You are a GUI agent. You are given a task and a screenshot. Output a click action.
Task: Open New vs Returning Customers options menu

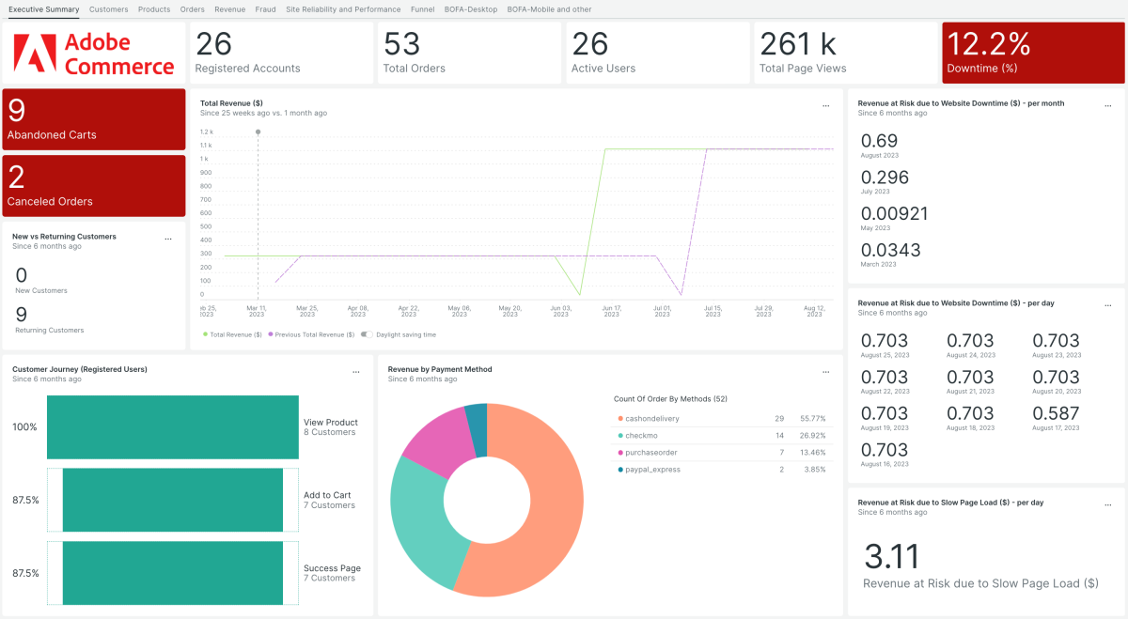click(168, 240)
